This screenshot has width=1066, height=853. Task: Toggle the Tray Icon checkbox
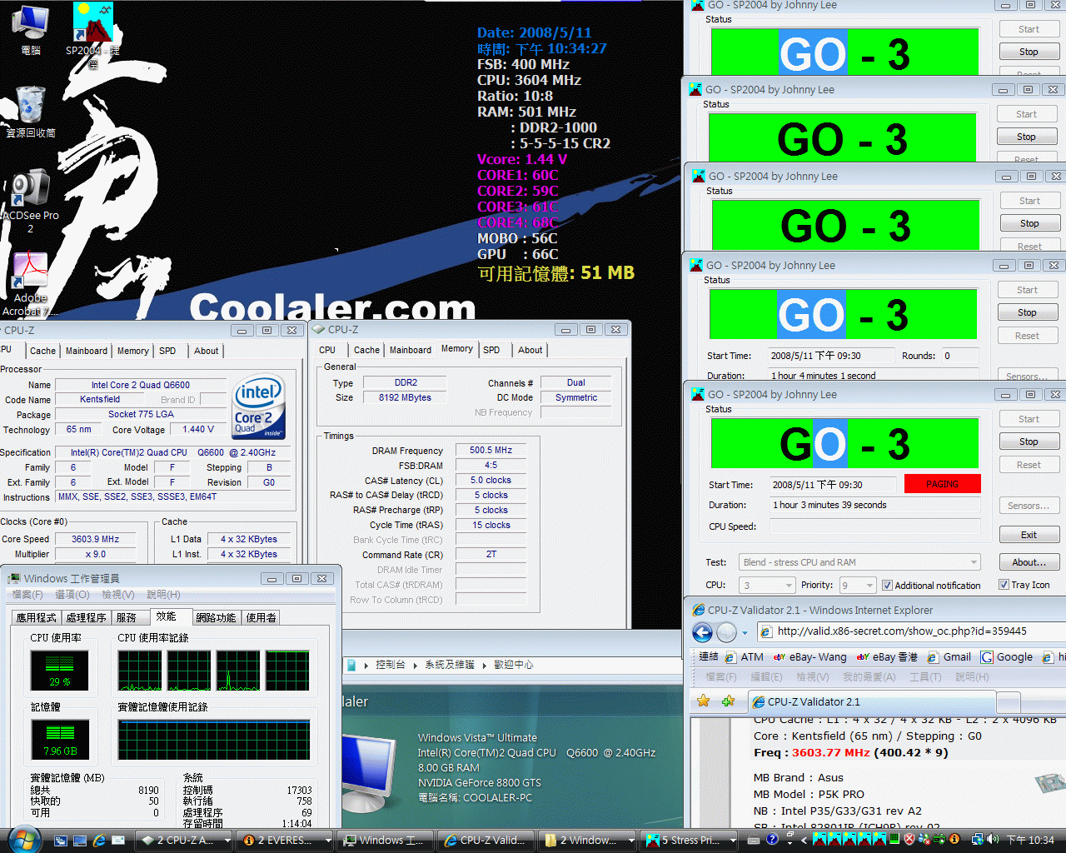pyautogui.click(x=1004, y=585)
